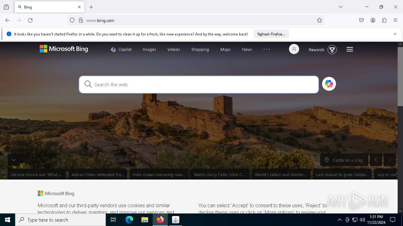The image size is (403, 226).
Task: Go back one page
Action: [8, 20]
